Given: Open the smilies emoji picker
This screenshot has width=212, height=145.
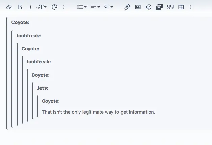Looking at the screenshot, I should coord(149,7).
